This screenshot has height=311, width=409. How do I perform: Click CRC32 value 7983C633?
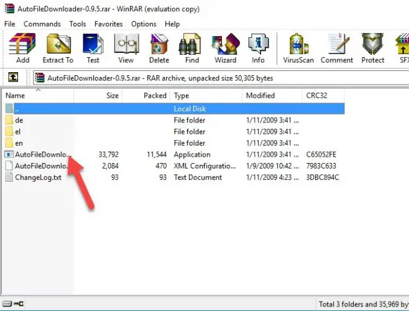click(x=321, y=166)
